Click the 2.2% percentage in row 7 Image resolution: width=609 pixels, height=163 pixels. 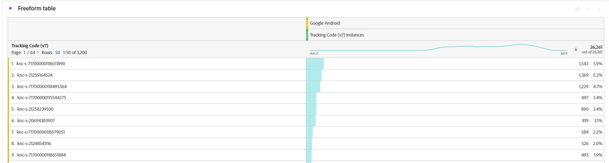click(598, 132)
